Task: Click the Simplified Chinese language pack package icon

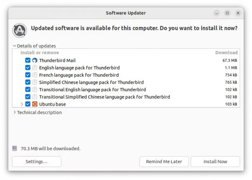Action: (x=34, y=82)
